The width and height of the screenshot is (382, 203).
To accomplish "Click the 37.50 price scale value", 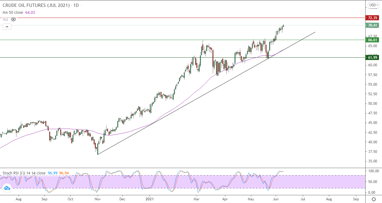I will [x=373, y=152].
